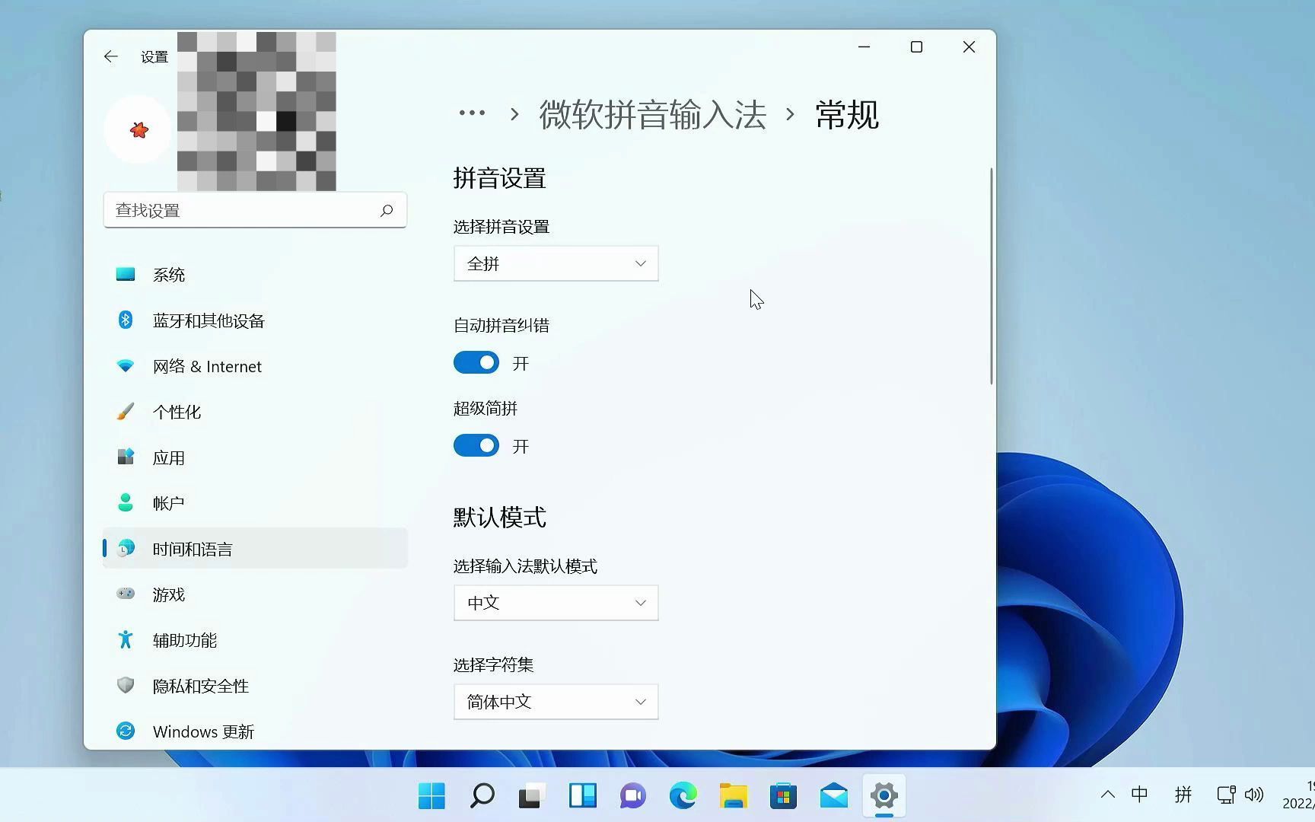Expand the breadcrumb ellipsis menu
This screenshot has width=1315, height=822.
472,113
